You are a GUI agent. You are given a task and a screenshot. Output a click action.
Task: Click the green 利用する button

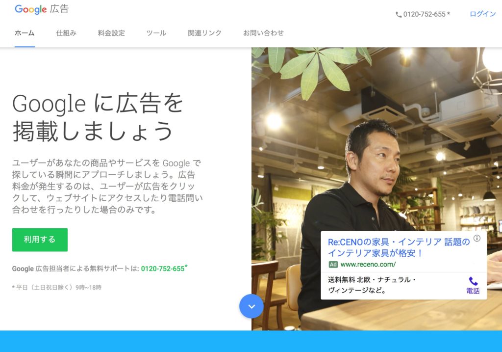pyautogui.click(x=40, y=240)
